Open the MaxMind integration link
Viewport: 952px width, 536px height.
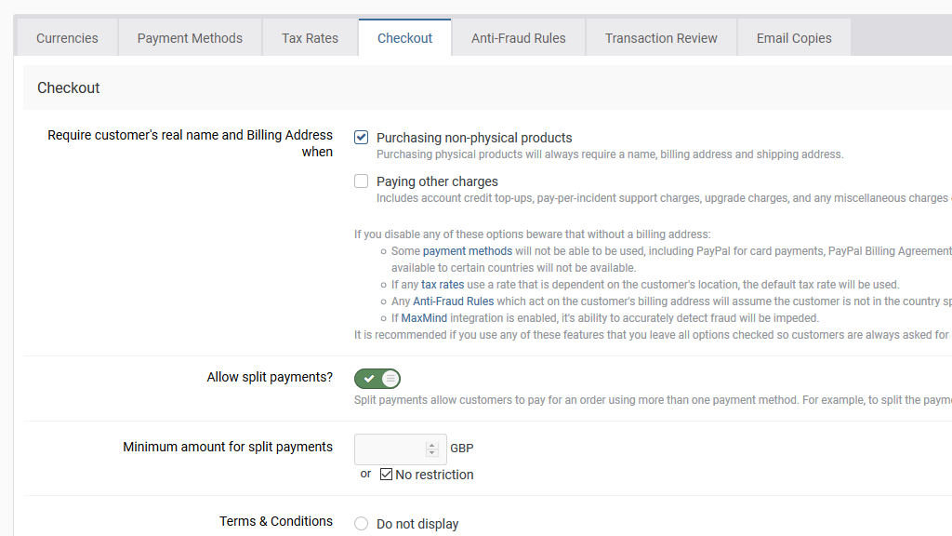pos(424,318)
